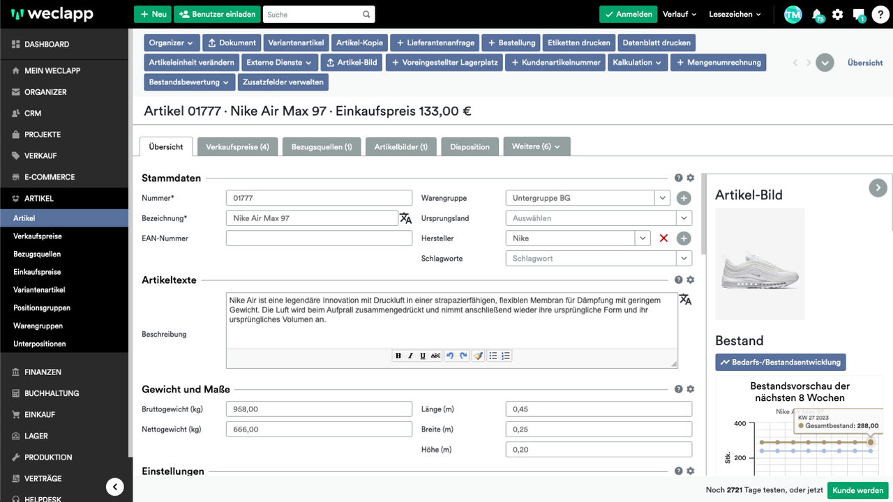Open Hersteller dropdown arrow

(643, 238)
